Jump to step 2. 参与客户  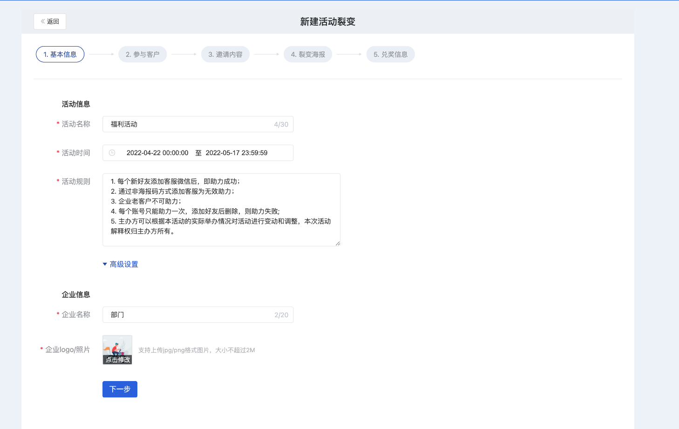(x=143, y=54)
